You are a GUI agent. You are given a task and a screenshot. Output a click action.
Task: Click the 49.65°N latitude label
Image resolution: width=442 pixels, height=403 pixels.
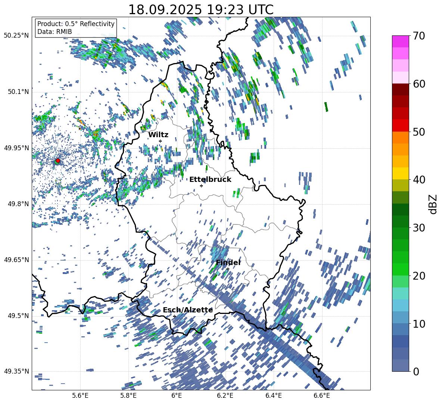pyautogui.click(x=16, y=260)
